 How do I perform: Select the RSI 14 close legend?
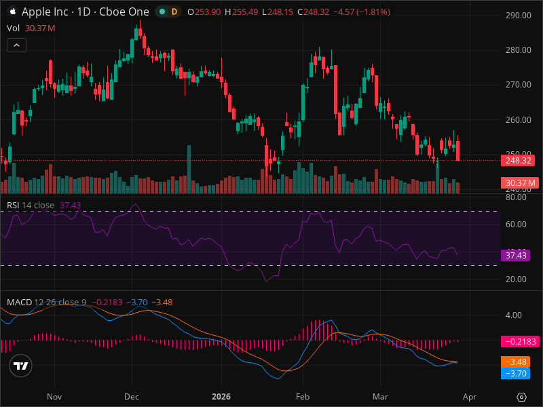coord(31,206)
